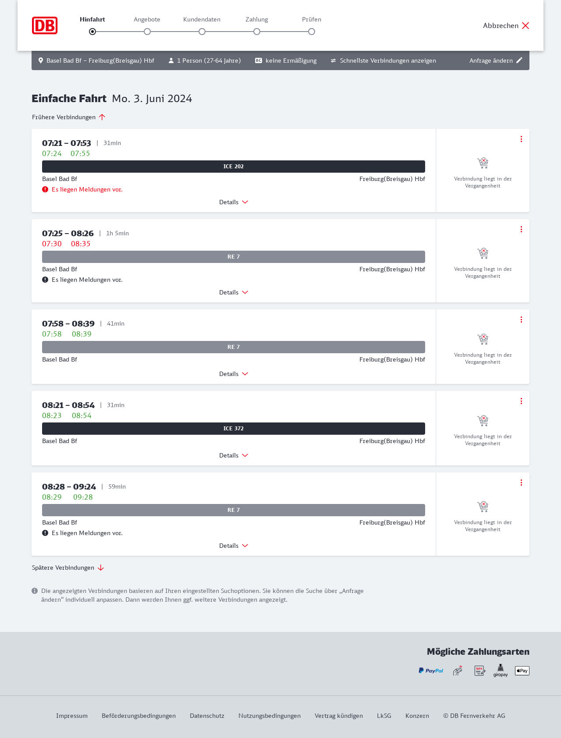Open three-dot menu for ICE 202 connection

click(521, 139)
